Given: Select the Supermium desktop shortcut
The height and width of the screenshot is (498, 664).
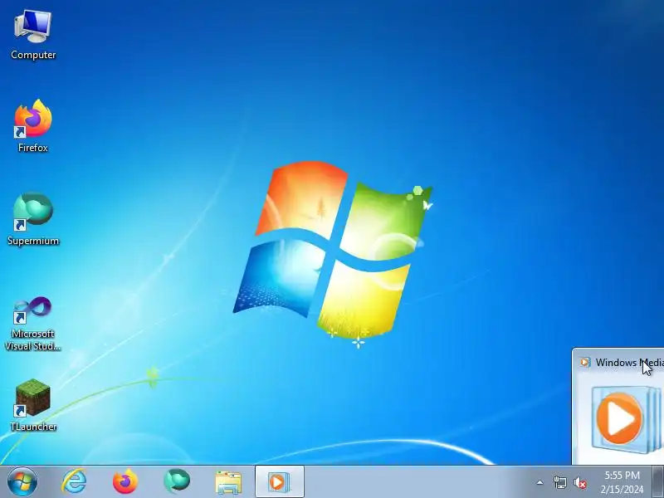Looking at the screenshot, I should point(33,219).
